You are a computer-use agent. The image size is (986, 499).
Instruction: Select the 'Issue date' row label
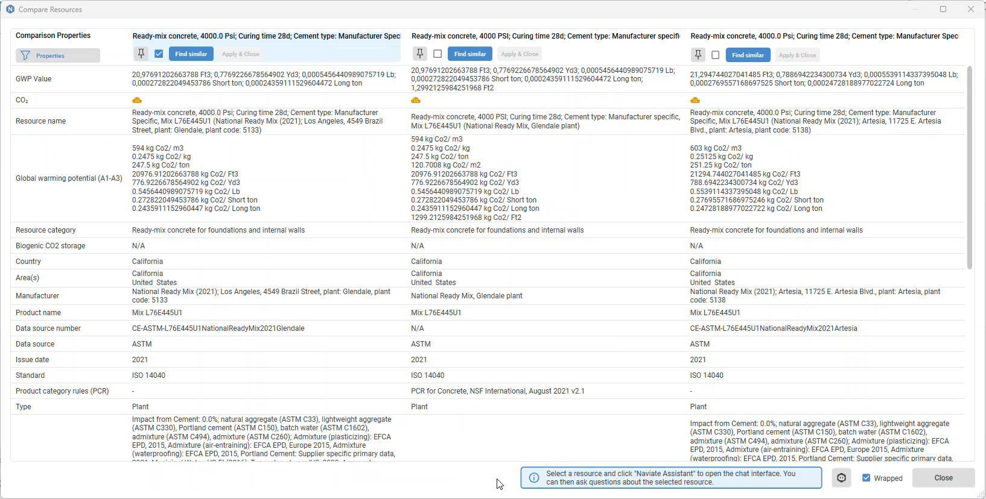pos(33,360)
